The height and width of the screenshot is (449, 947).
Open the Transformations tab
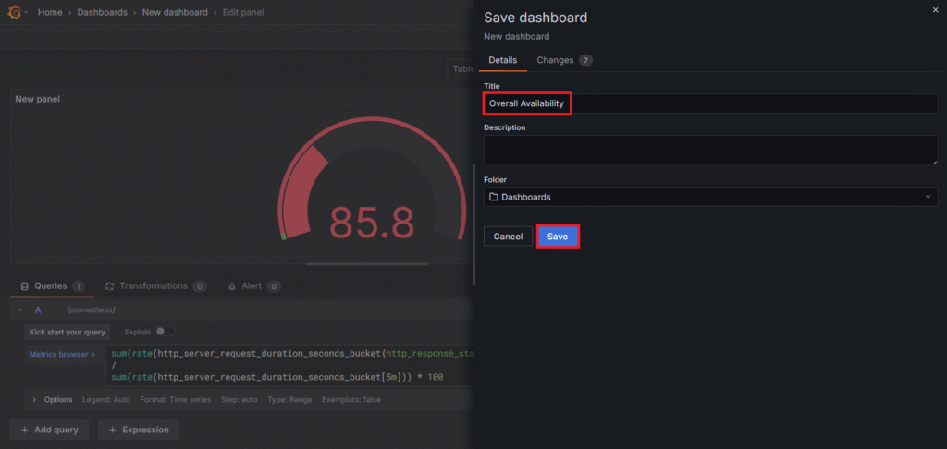[x=155, y=286]
